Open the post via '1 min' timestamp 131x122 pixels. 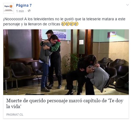[20, 11]
